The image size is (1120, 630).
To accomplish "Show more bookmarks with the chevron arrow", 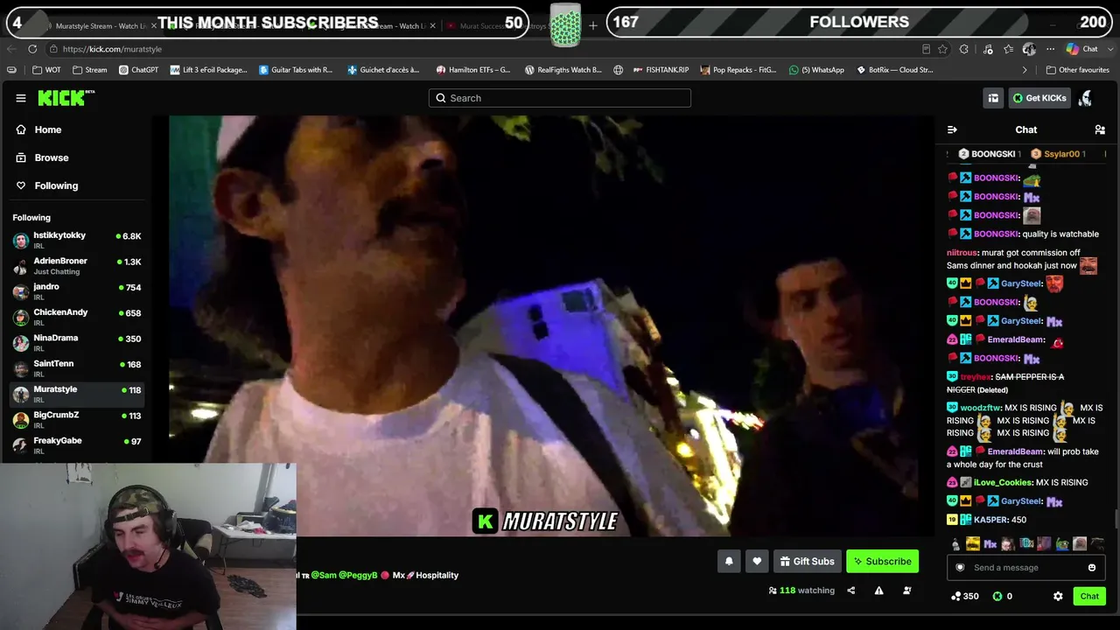I will pos(1025,70).
